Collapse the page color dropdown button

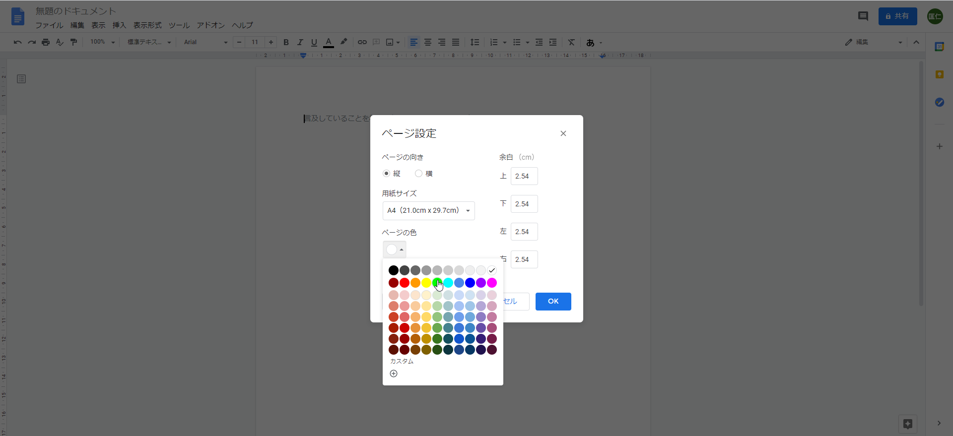point(395,249)
